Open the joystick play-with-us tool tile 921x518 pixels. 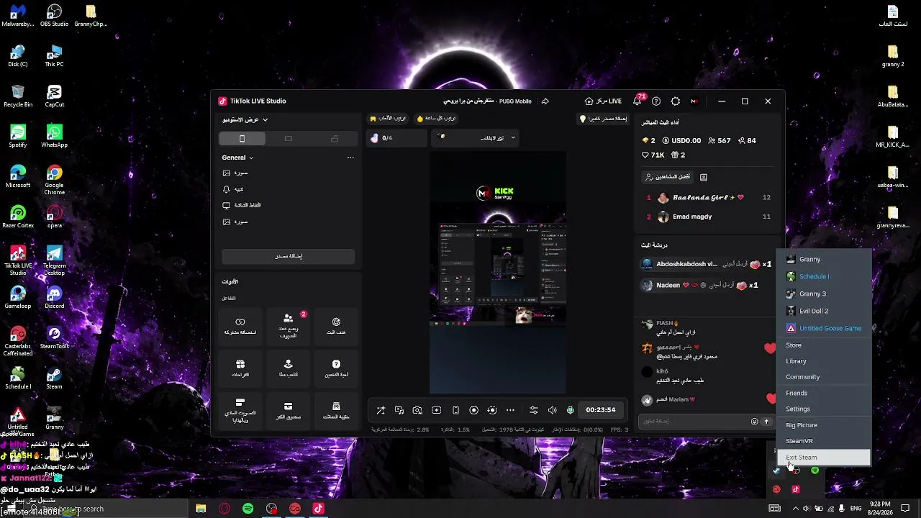pos(288,369)
